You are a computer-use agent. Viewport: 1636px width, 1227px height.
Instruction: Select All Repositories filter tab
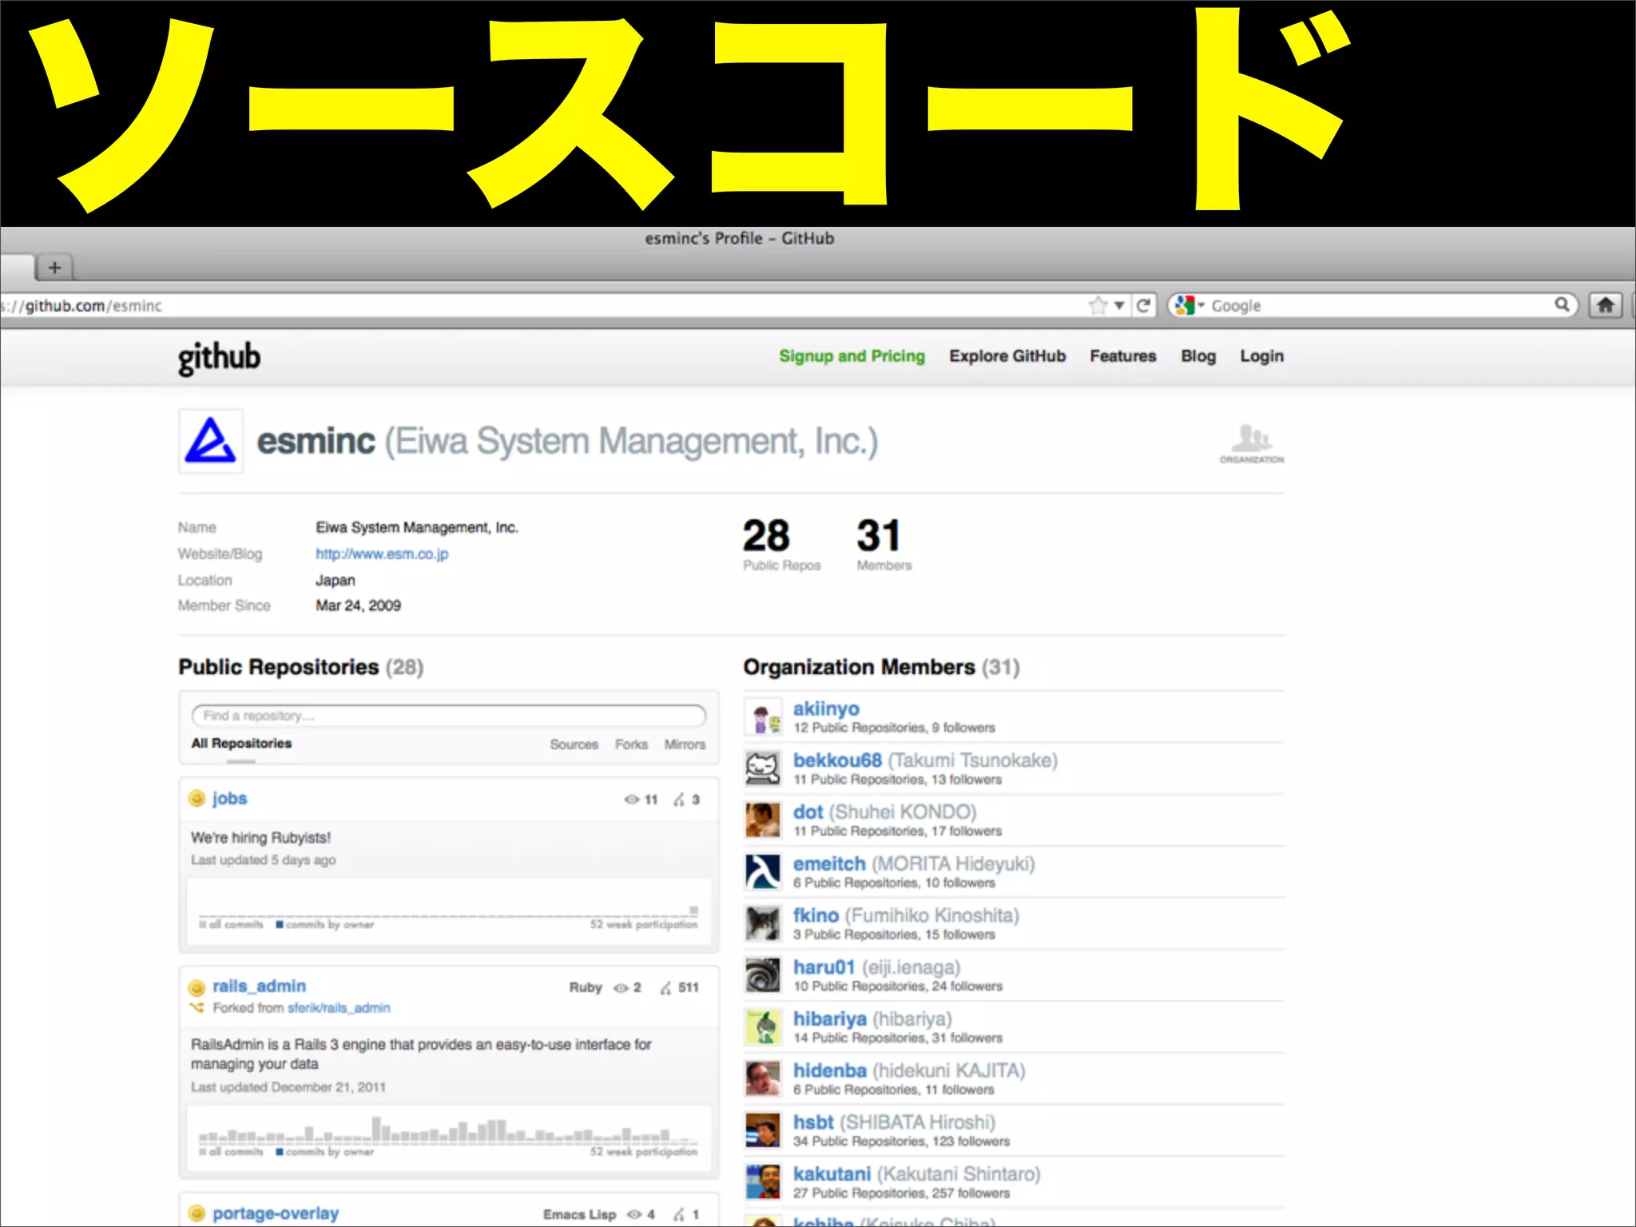coord(241,744)
